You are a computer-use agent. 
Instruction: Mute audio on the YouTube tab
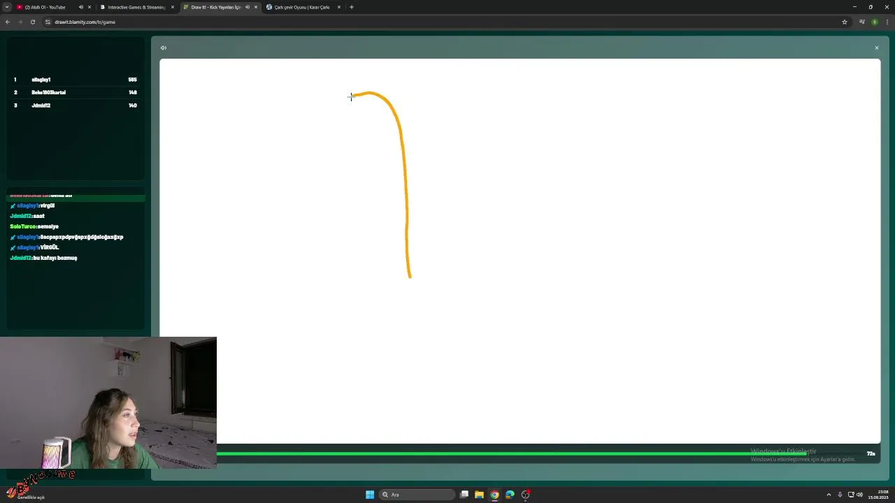point(80,7)
